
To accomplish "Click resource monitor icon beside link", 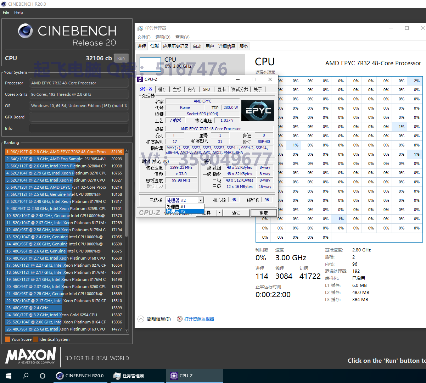I will 180,319.
